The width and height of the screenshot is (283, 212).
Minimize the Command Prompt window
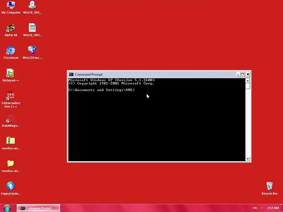tap(238, 75)
